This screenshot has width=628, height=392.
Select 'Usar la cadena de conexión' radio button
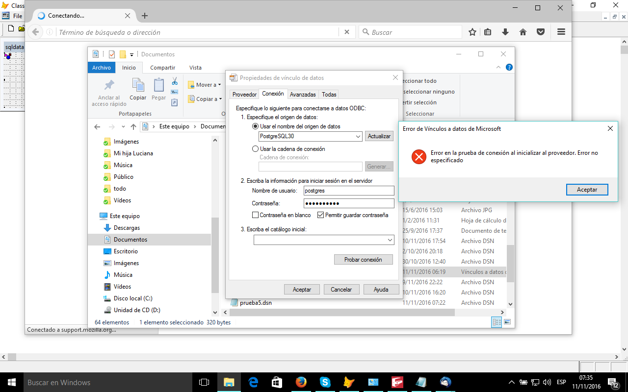tap(255, 149)
